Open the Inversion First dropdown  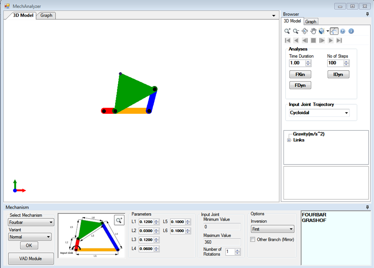tap(273, 229)
